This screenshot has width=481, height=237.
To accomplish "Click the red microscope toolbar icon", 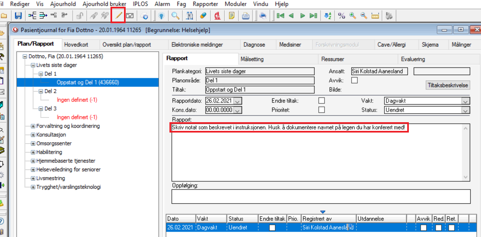I will (217, 15).
